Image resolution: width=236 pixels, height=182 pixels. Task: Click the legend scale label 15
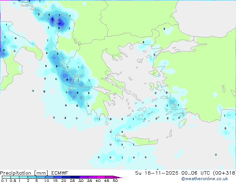tap(55, 181)
